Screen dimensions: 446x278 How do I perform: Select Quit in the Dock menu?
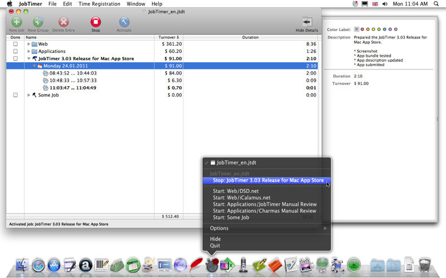[x=267, y=246]
